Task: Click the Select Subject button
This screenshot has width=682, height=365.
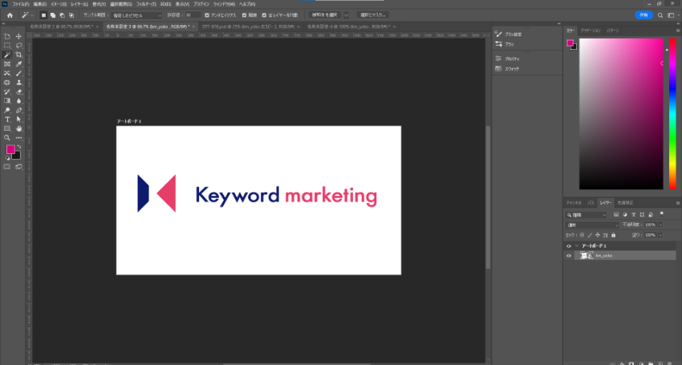Action: coord(324,15)
